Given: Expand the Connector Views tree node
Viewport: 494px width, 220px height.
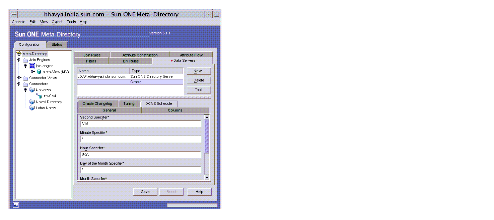Looking at the screenshot, I should tap(19, 77).
